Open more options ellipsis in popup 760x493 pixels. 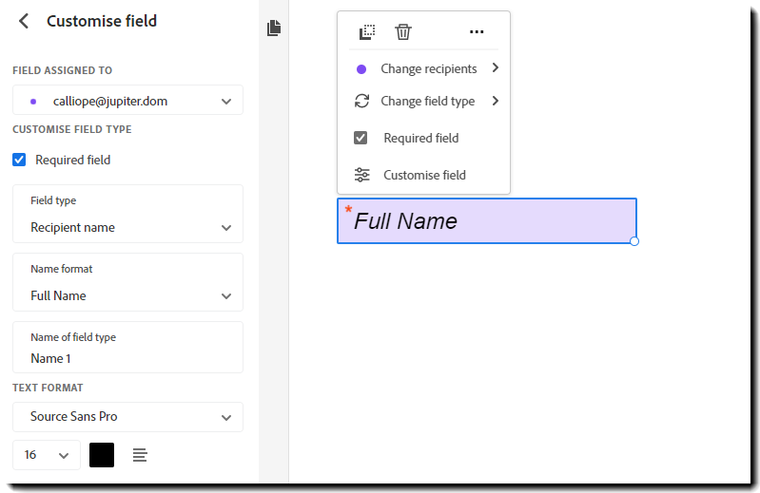[477, 32]
